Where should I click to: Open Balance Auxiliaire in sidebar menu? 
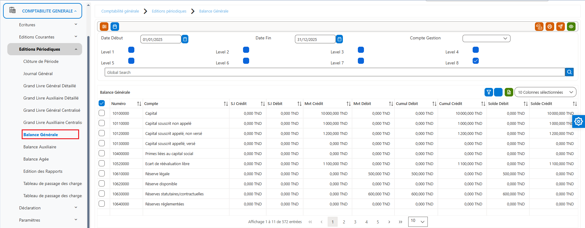pyautogui.click(x=40, y=147)
